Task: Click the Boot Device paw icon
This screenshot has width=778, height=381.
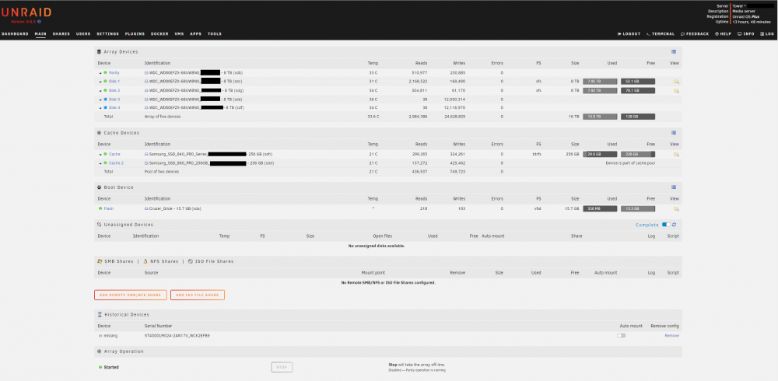Action: tap(100, 187)
